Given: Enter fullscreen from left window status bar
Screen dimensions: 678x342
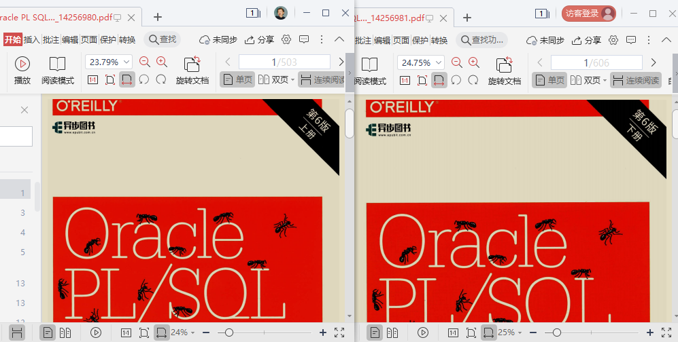Looking at the screenshot, I should pyautogui.click(x=339, y=332).
